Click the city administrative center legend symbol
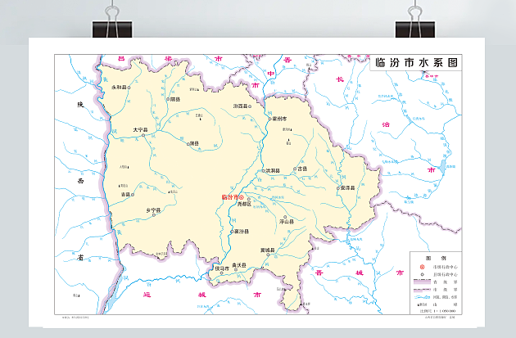516x338 pixels. coord(422,268)
